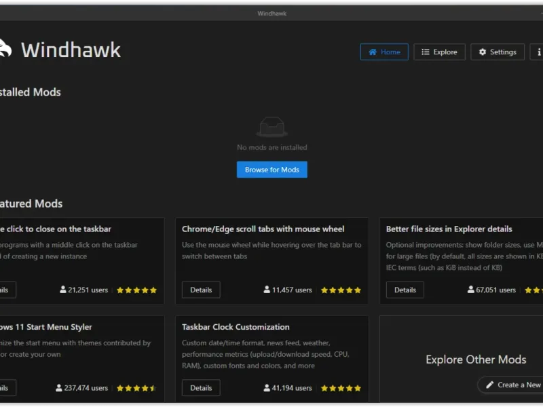Click the user icon beside 237,474 users
The image size is (543, 407).
tap(59, 387)
